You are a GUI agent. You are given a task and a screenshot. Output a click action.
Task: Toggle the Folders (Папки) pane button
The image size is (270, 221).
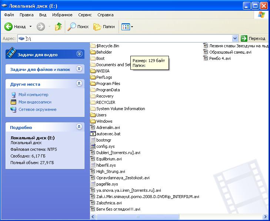pos(104,27)
